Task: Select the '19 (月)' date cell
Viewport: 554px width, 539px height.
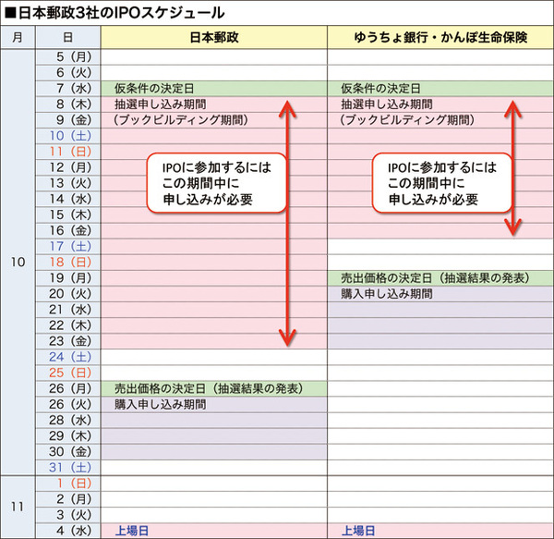Action: [67, 277]
